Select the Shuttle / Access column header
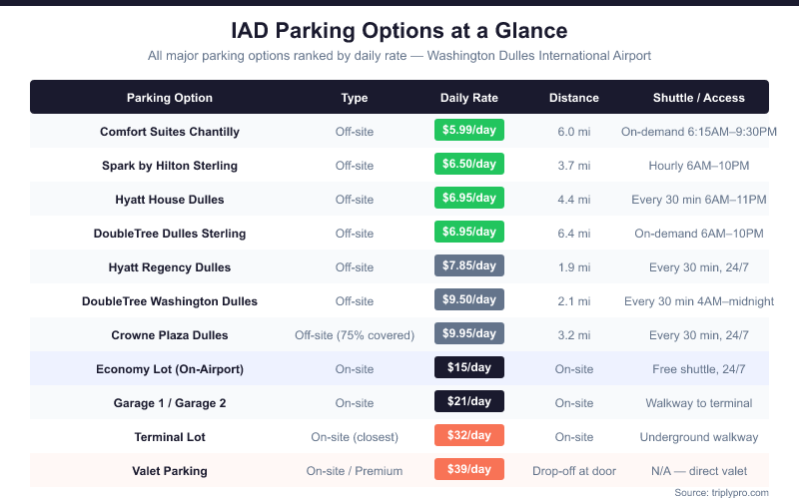This screenshot has height=499, width=799. [x=698, y=98]
